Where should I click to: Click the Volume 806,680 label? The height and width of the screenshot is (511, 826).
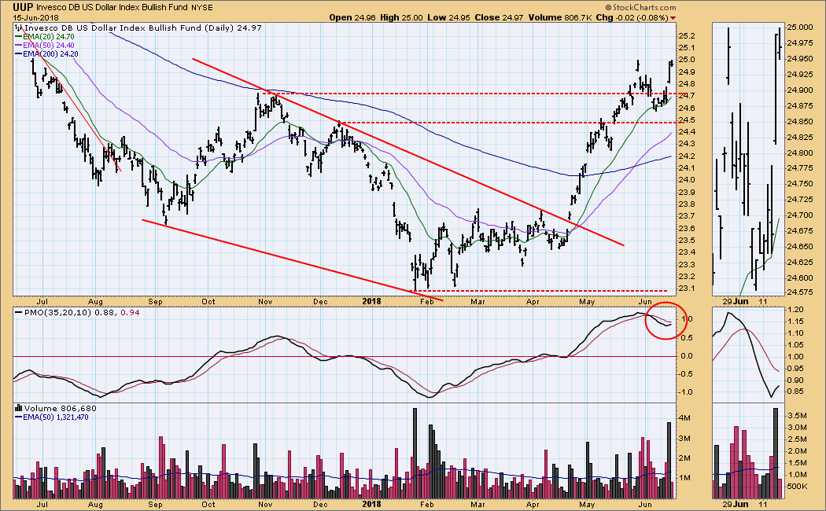pyautogui.click(x=60, y=408)
